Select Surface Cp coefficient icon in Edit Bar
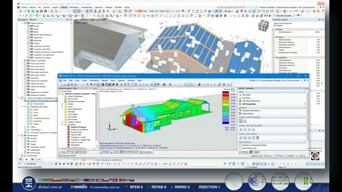The image size is (342, 192). (245, 121)
